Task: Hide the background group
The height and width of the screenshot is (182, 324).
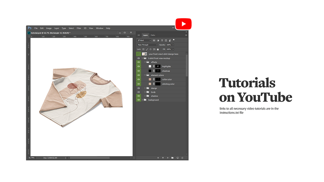Action: pos(139,100)
